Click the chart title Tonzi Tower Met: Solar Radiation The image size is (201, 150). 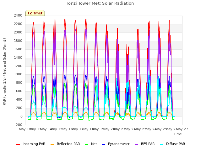(x=100, y=3)
